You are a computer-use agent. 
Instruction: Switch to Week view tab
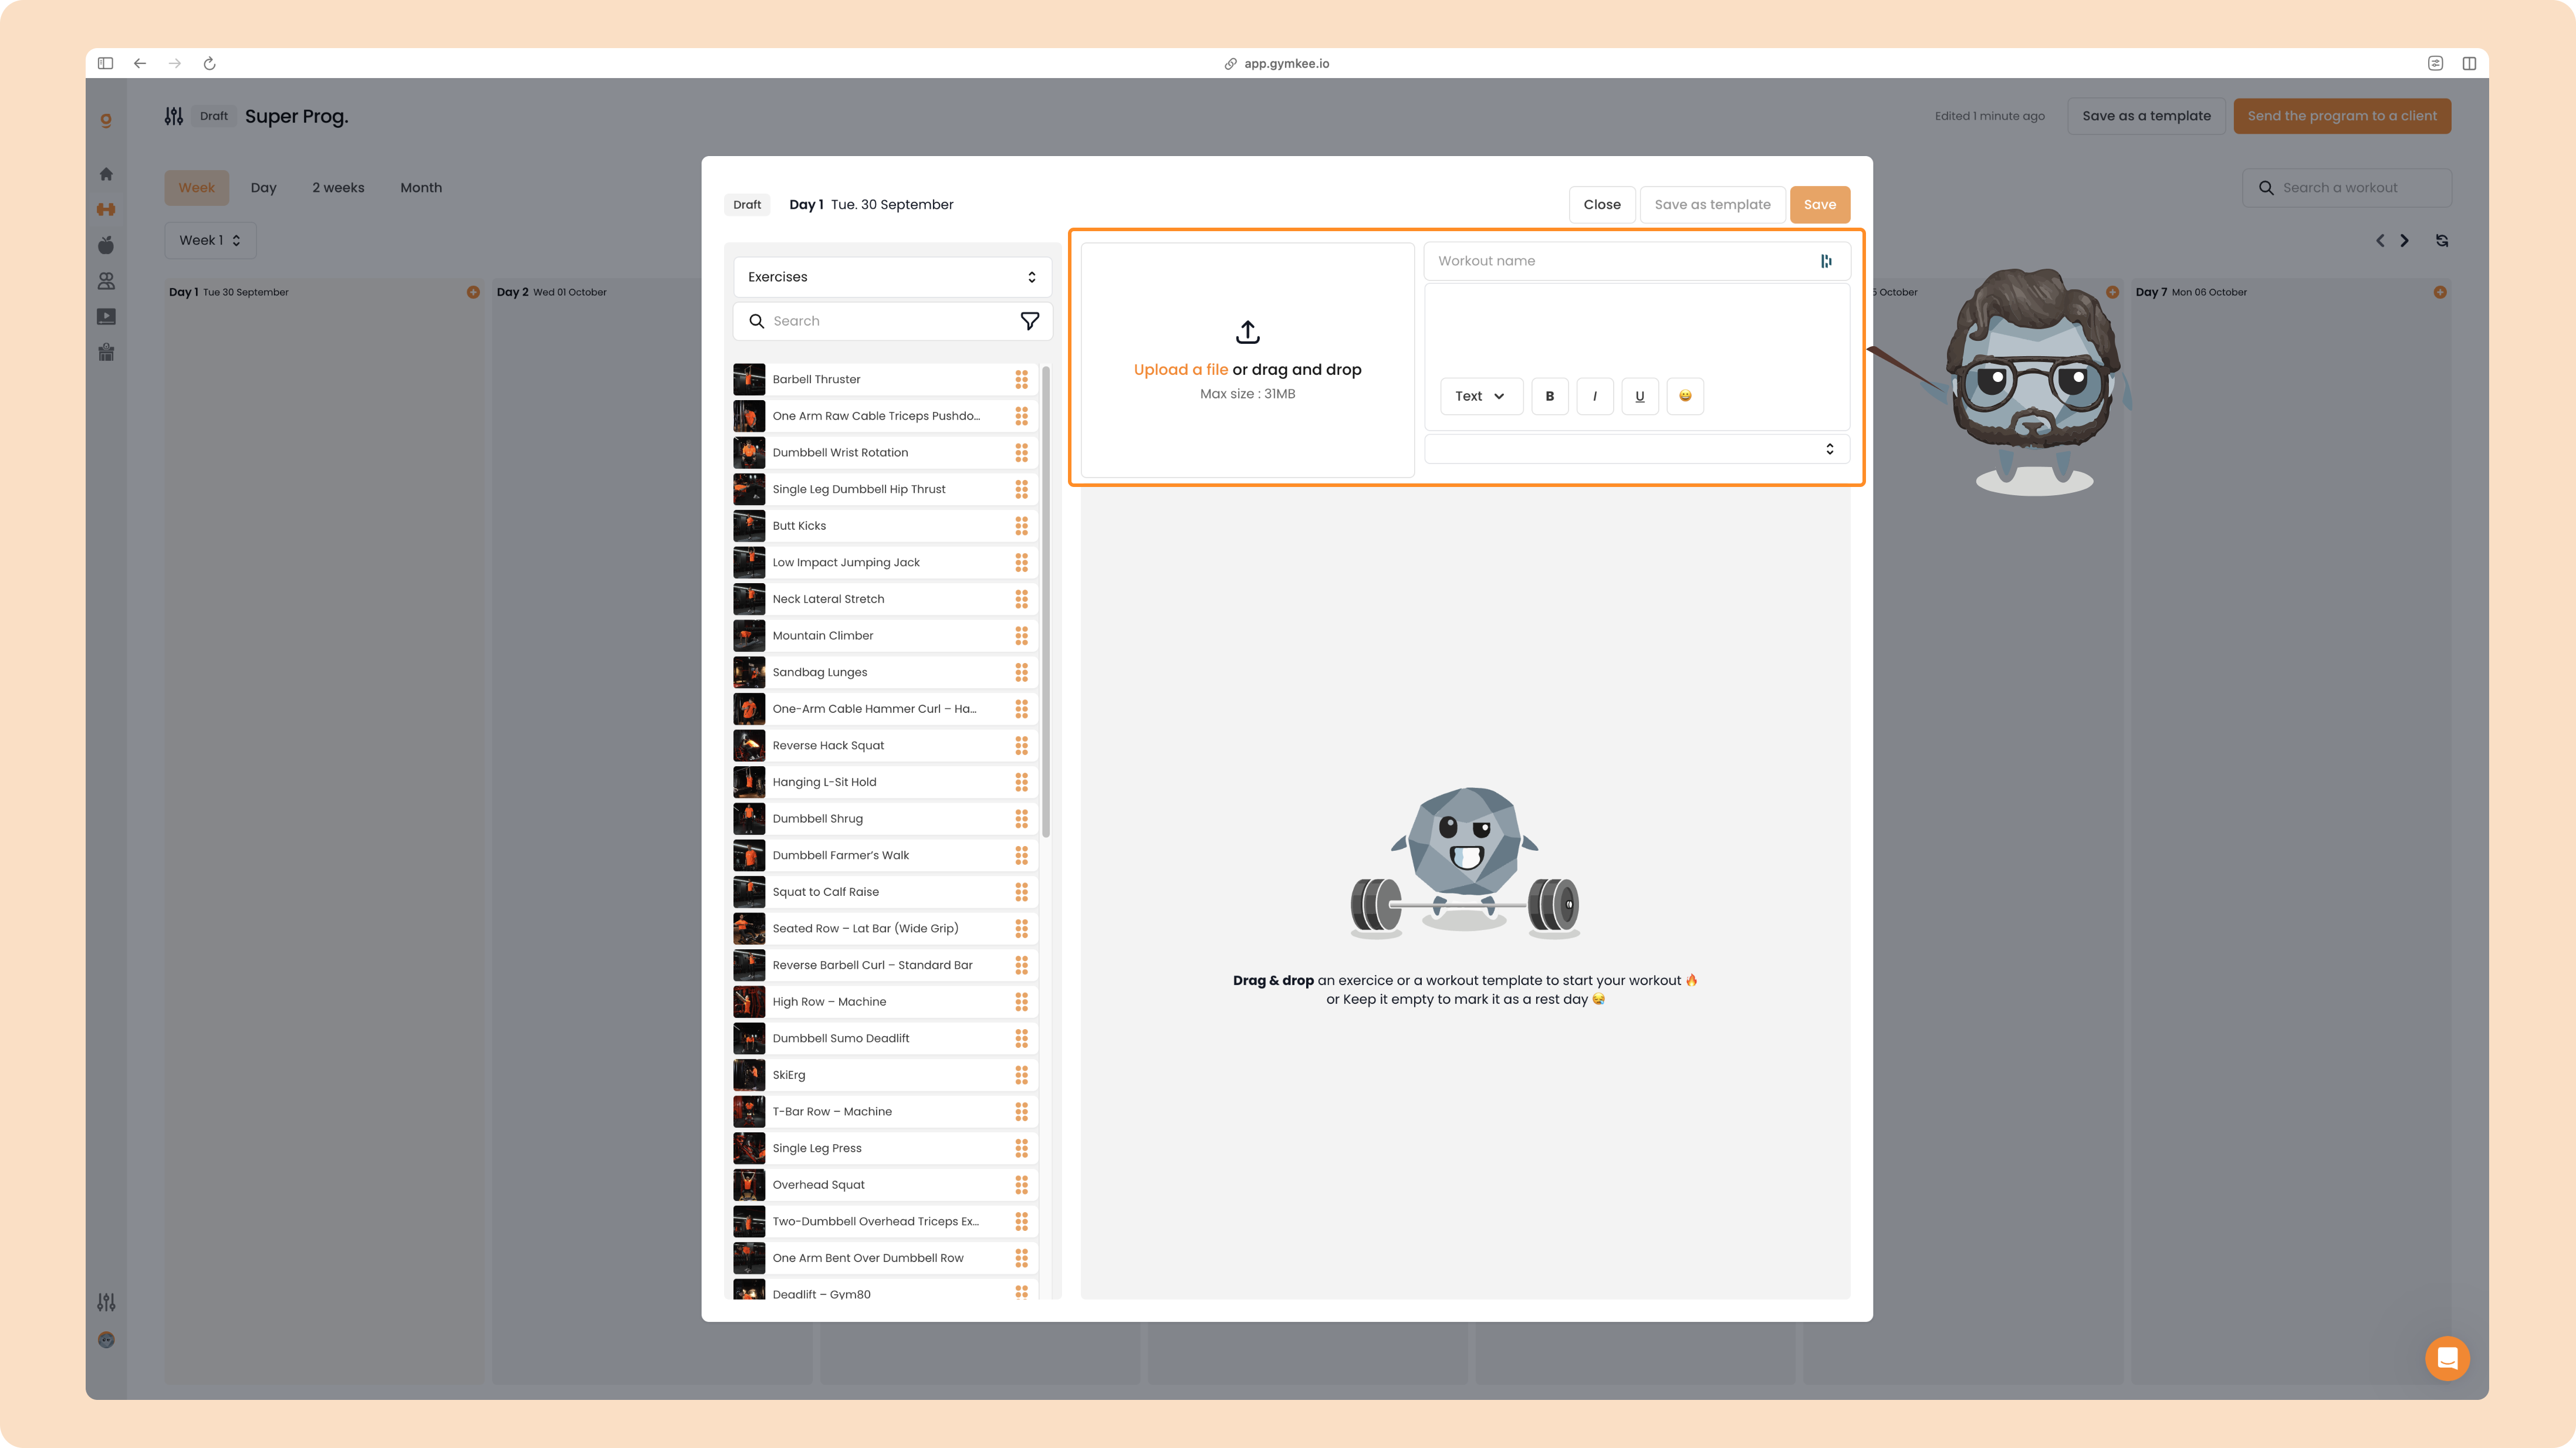point(197,188)
